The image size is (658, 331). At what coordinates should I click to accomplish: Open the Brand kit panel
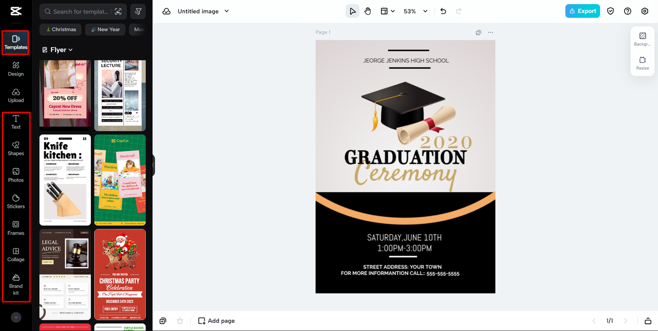[x=16, y=285]
